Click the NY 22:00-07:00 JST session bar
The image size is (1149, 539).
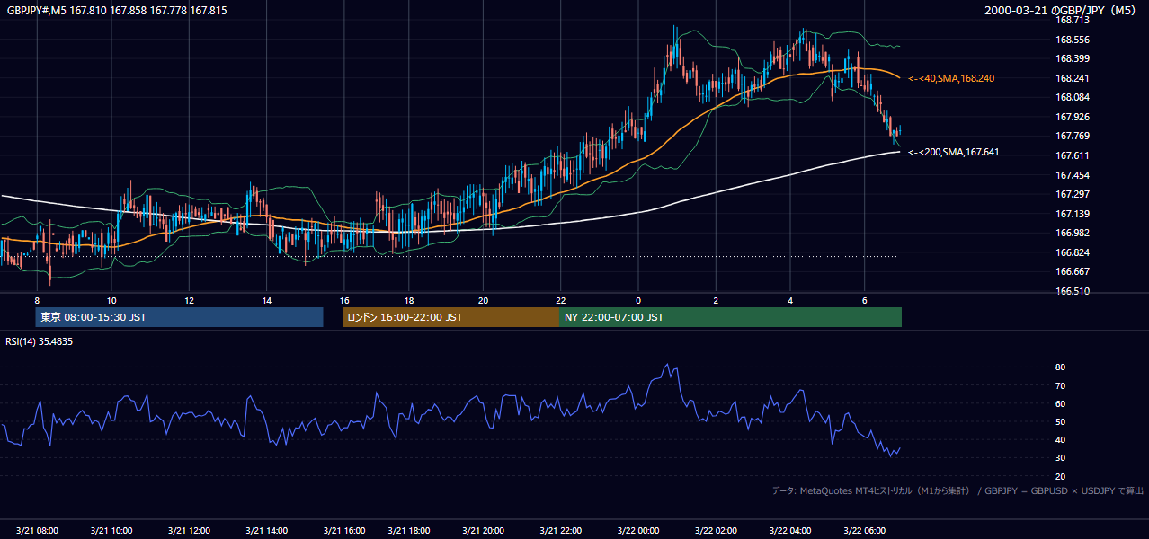click(x=730, y=317)
